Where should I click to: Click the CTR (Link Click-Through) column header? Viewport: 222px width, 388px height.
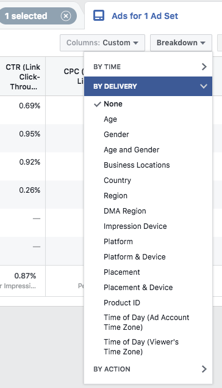(23, 76)
